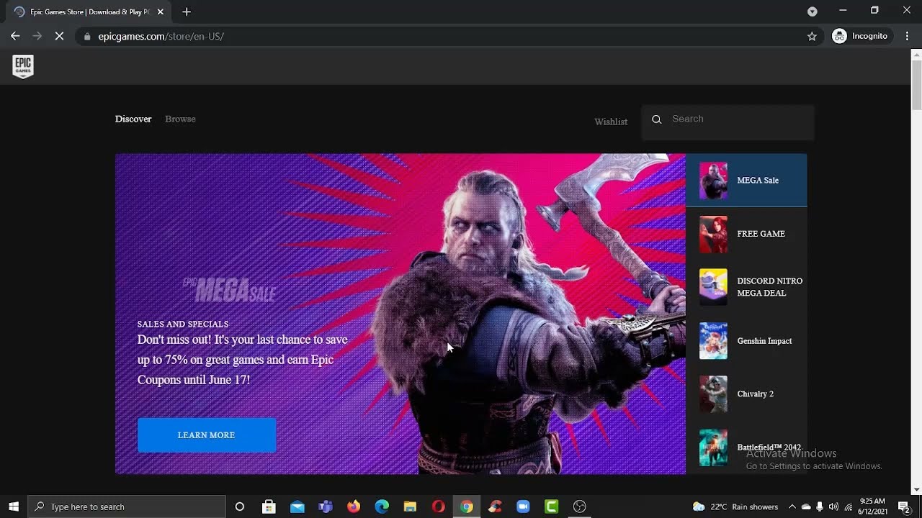Stop the page loading with X button
The width and height of the screenshot is (922, 518).
60,36
